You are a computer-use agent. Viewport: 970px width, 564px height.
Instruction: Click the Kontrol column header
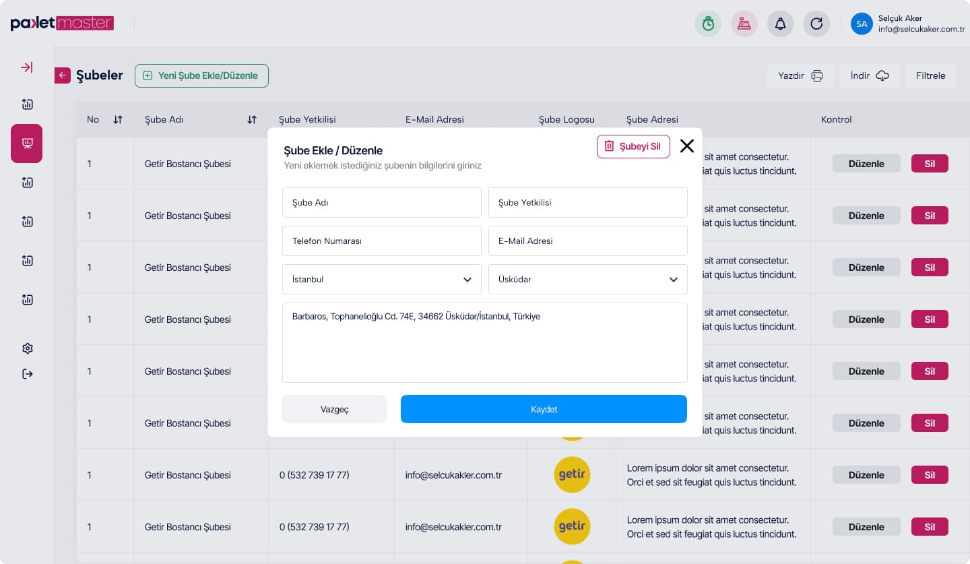point(837,119)
